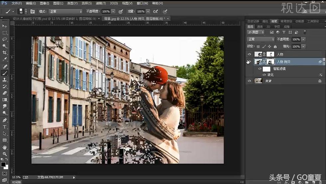Click the lock all icon in Layers panel

(x=274, y=46)
